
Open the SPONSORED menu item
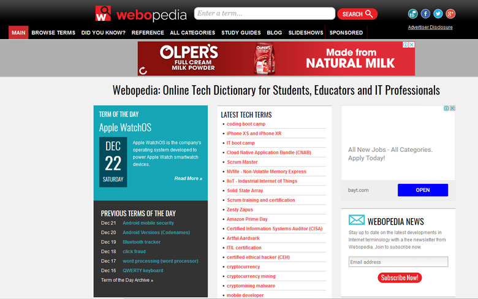(346, 32)
